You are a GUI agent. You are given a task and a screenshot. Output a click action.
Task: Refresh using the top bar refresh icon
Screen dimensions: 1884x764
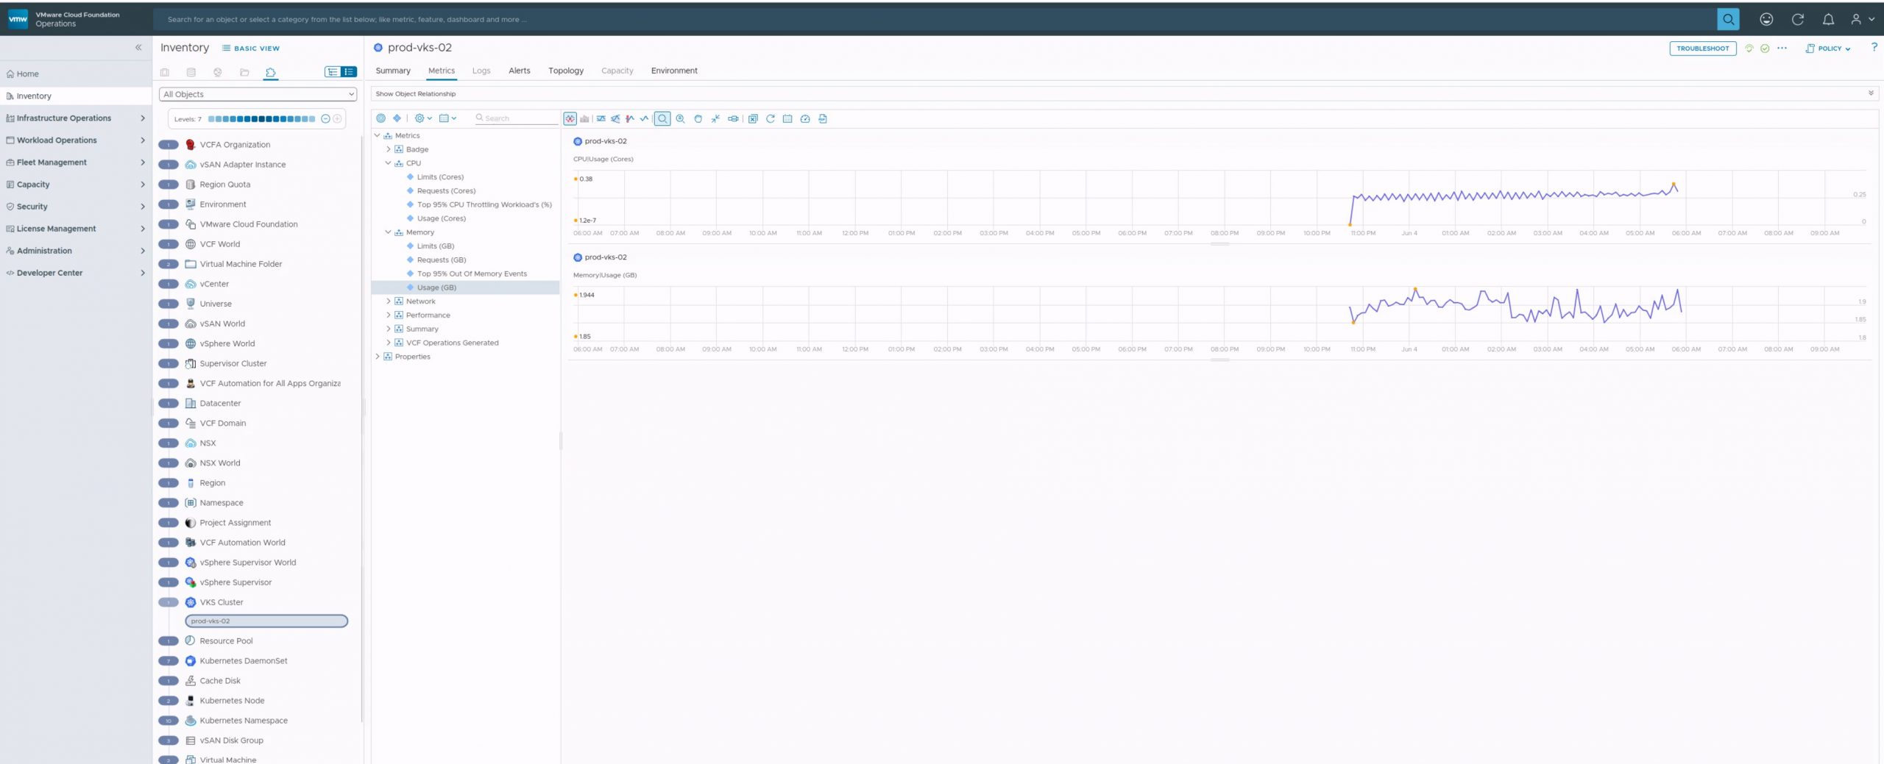coord(1797,20)
